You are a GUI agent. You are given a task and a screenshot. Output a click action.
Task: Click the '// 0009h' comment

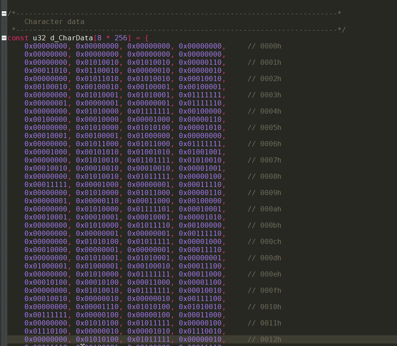click(x=265, y=193)
